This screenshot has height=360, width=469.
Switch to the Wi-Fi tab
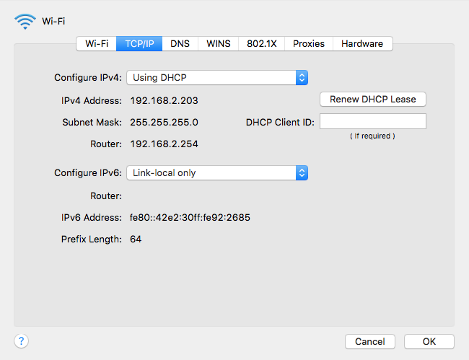pyautogui.click(x=96, y=44)
